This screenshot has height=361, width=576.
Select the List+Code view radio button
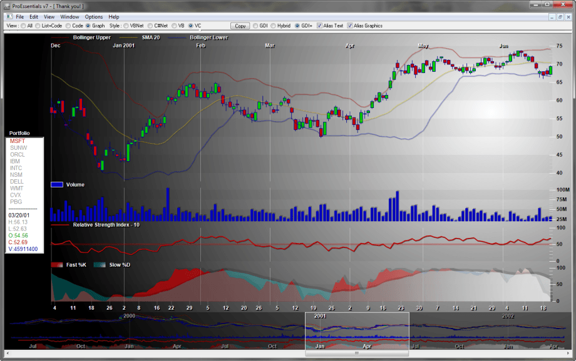point(38,26)
